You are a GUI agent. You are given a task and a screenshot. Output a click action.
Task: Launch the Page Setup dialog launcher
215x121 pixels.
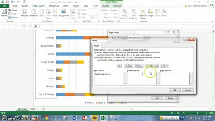75,21
